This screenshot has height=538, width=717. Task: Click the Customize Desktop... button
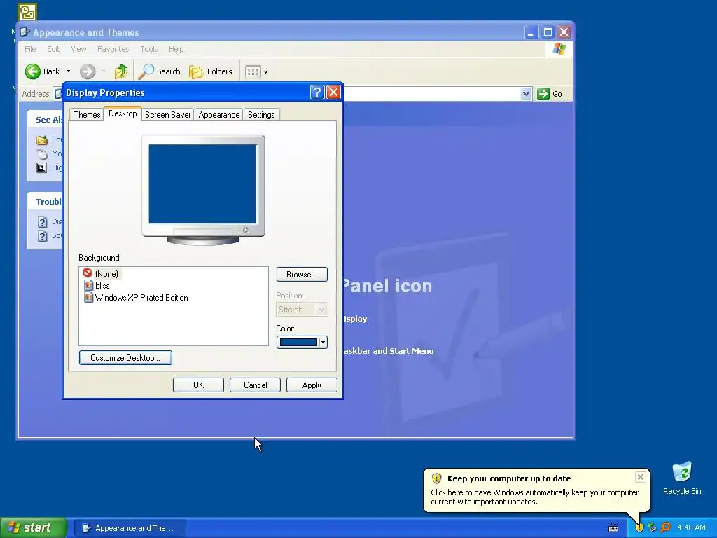125,358
